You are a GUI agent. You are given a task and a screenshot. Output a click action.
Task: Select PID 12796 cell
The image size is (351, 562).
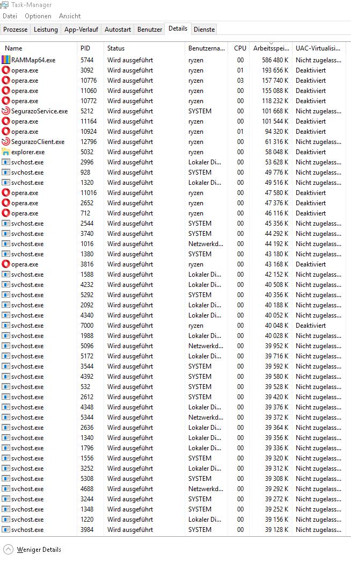point(89,142)
